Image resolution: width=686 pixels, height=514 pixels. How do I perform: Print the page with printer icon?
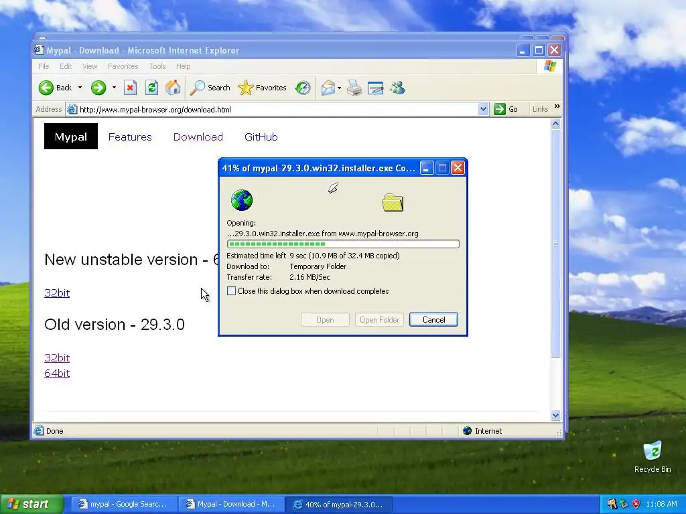click(354, 88)
